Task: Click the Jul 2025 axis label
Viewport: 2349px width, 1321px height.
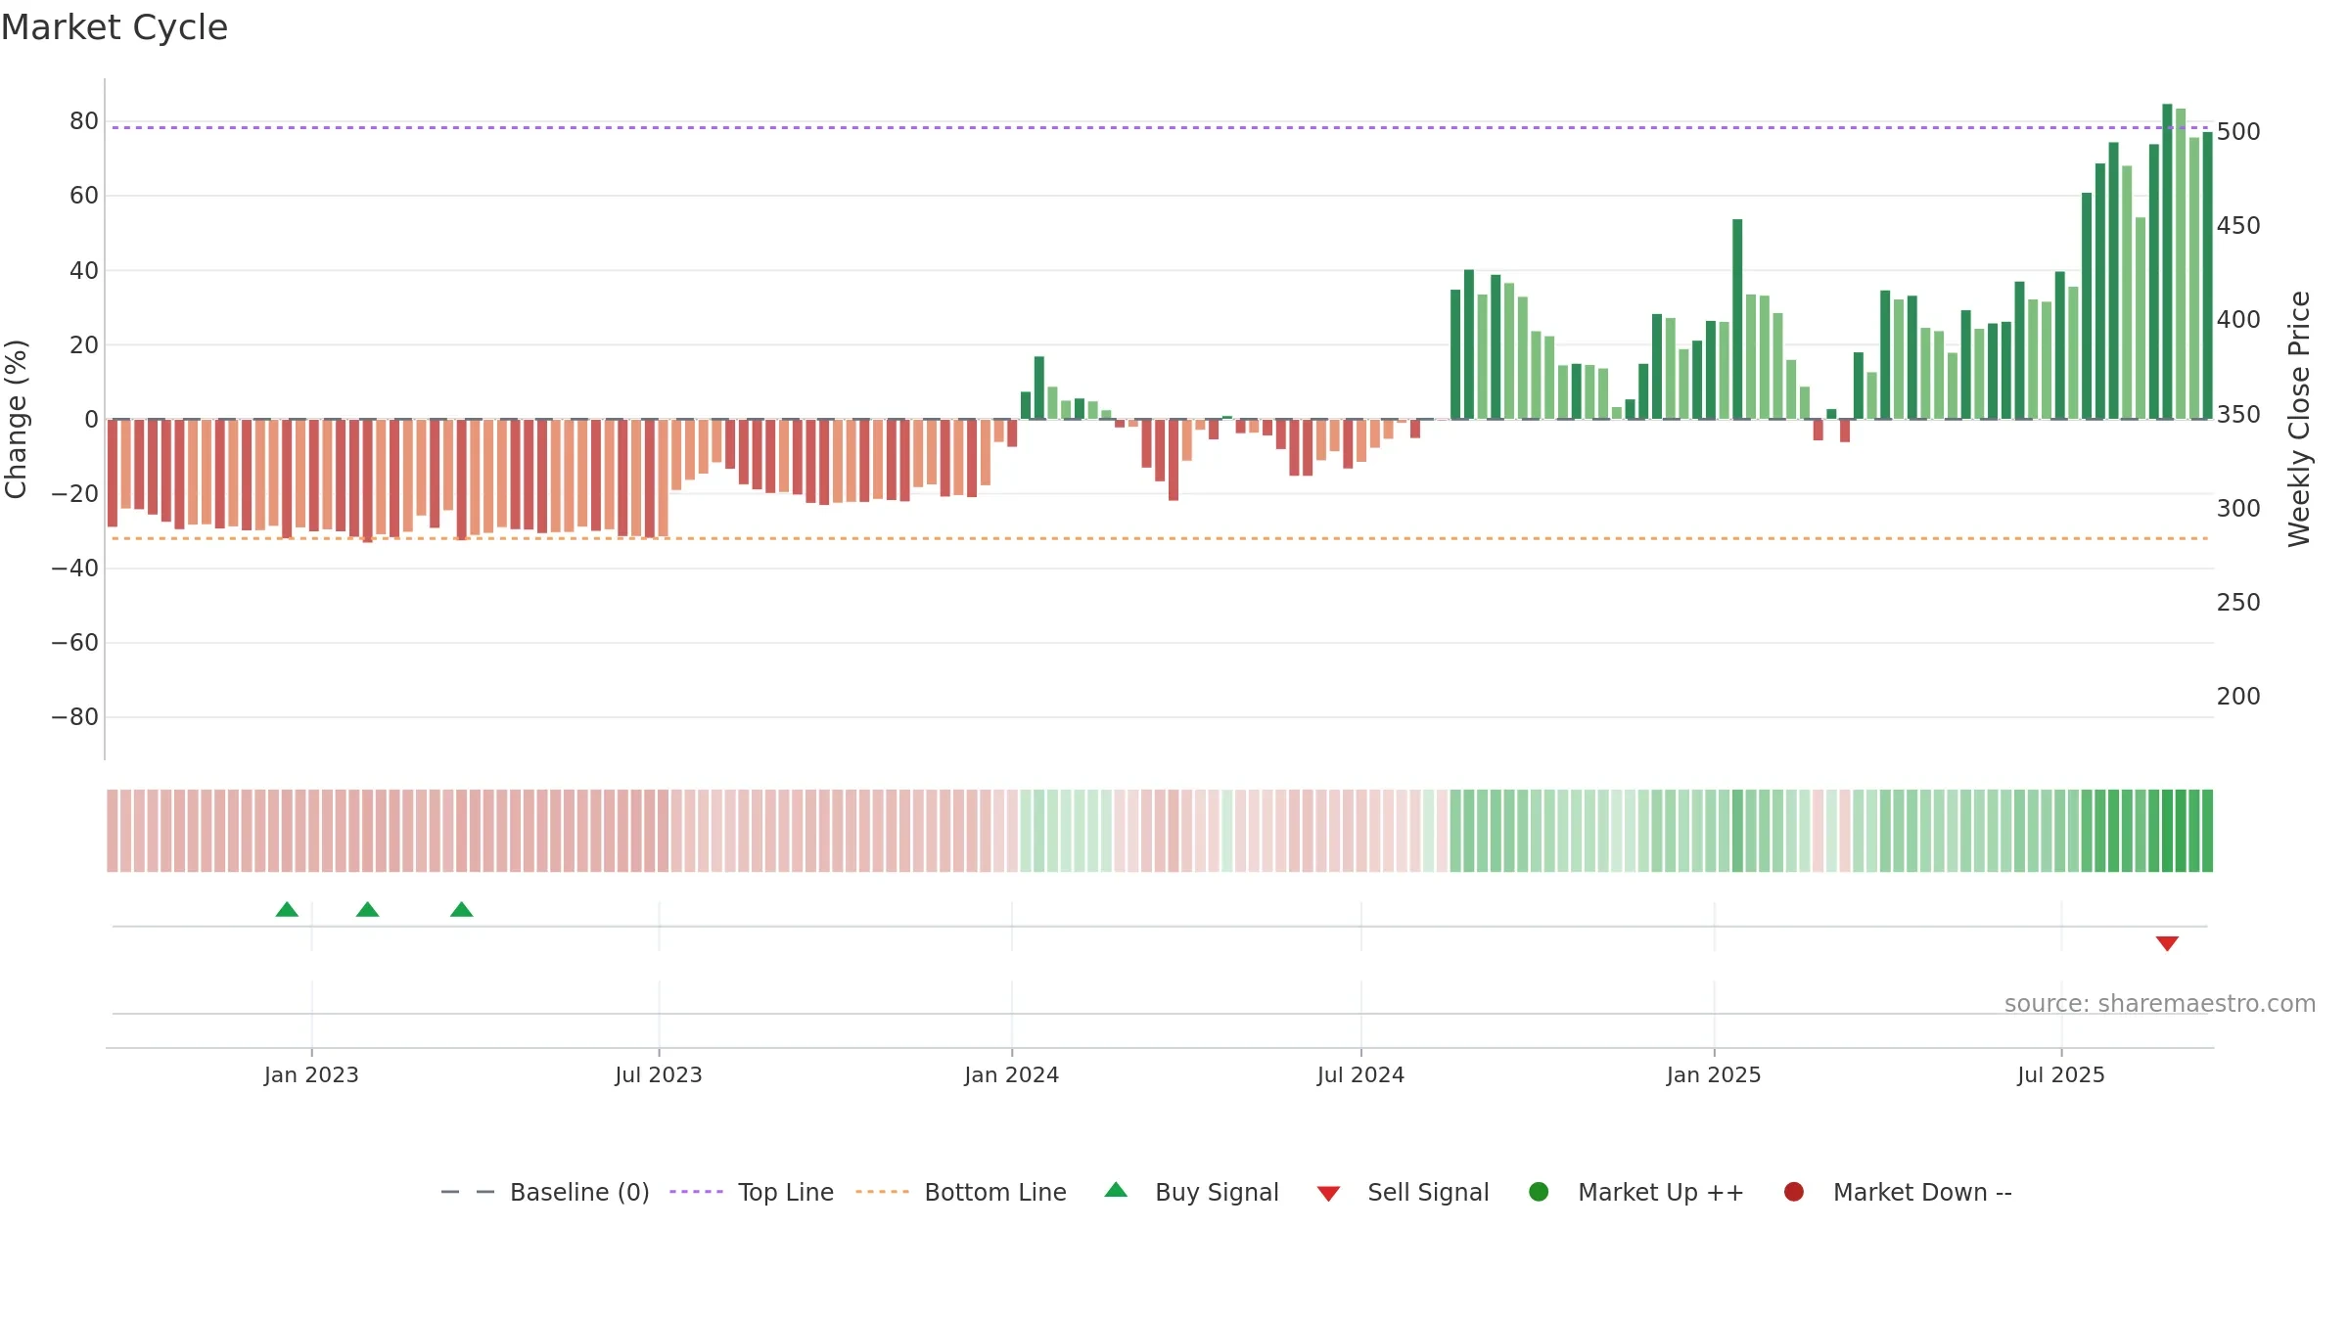Action: pyautogui.click(x=2061, y=1075)
